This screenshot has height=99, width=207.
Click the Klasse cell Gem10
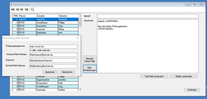click(x=27, y=19)
